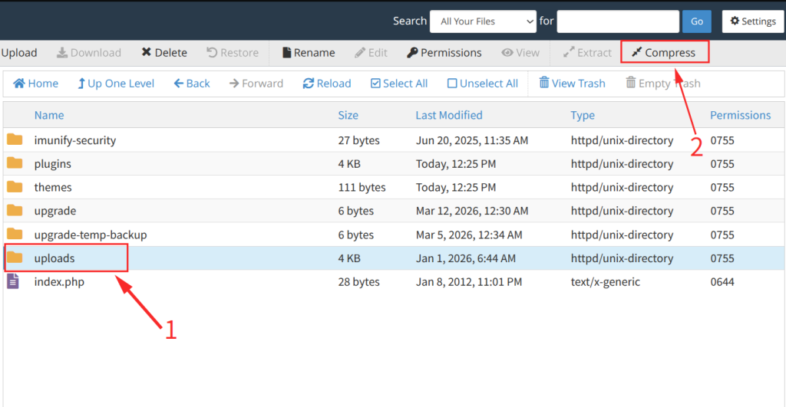786x407 pixels.
Task: Sort list by Size column header
Action: pyautogui.click(x=348, y=115)
